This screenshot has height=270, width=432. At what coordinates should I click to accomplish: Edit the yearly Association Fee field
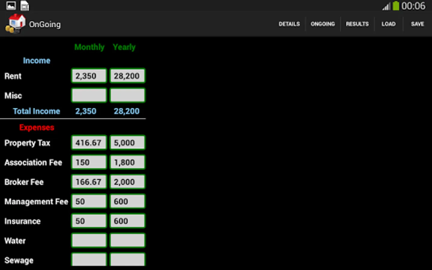(x=127, y=162)
